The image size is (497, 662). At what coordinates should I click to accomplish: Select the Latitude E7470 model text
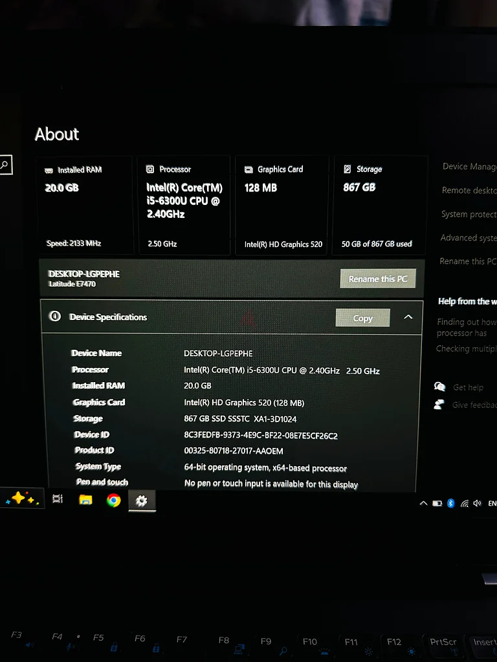point(72,284)
